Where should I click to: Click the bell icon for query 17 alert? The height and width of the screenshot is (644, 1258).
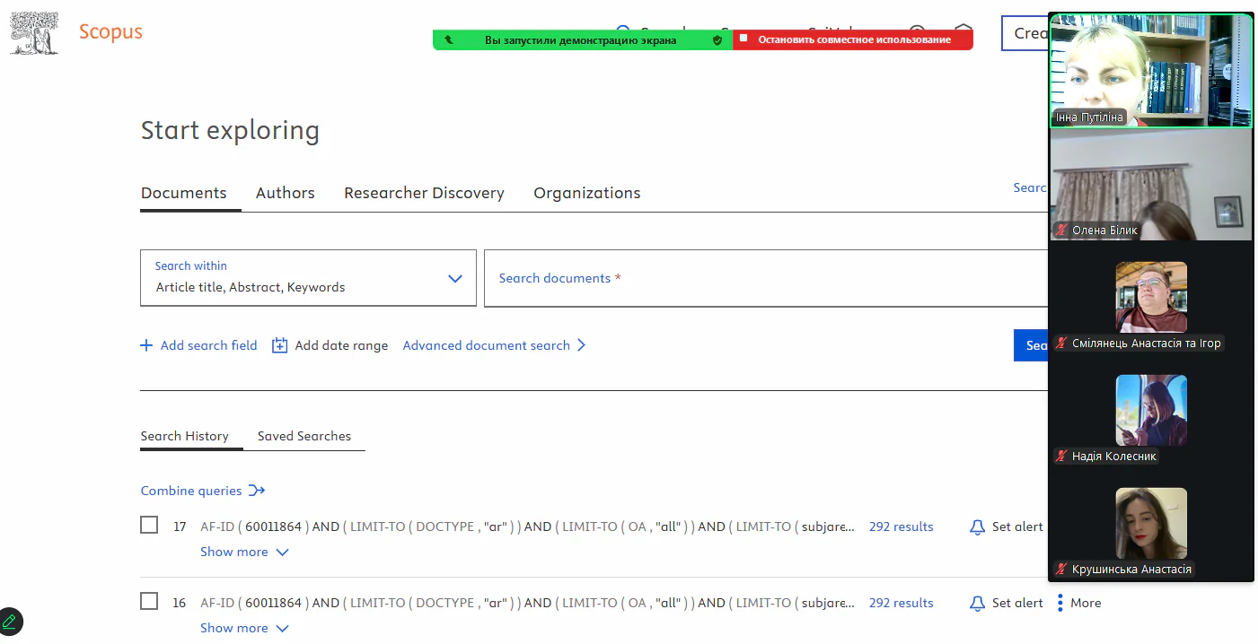click(x=978, y=527)
